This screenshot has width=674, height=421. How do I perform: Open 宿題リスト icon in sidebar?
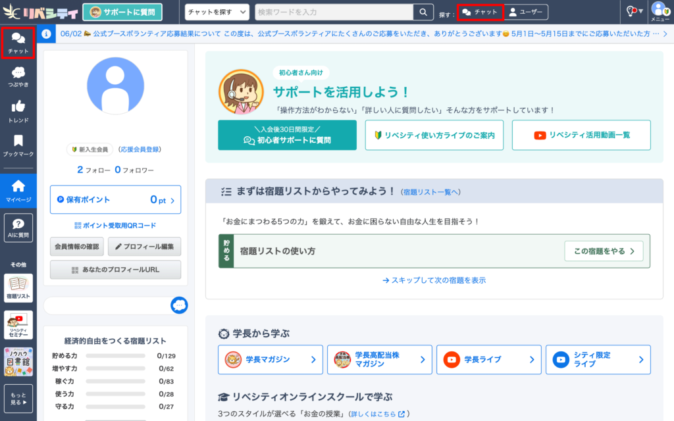click(x=18, y=288)
